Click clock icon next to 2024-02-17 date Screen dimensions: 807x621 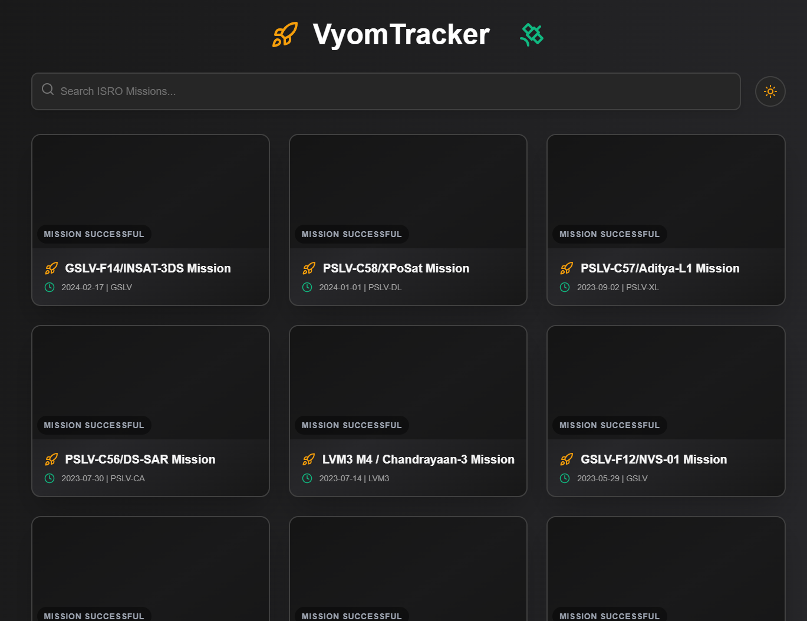pyautogui.click(x=50, y=287)
